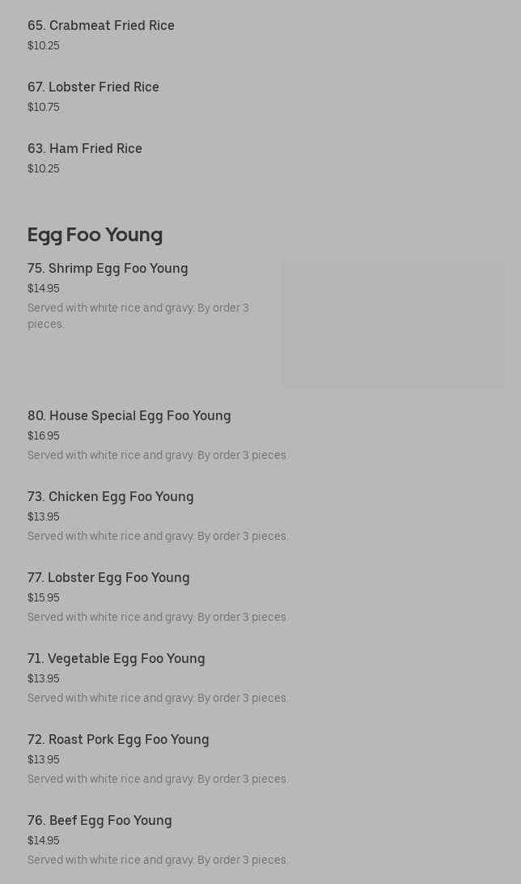Open 75. Shrimp Egg Foo Young
The image size is (521, 884).
[x=108, y=269]
